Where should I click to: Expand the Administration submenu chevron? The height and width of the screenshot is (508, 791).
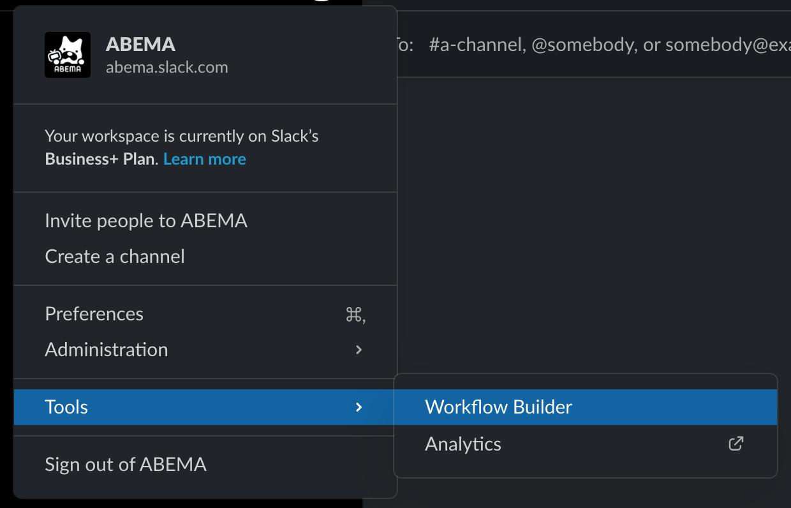click(359, 350)
